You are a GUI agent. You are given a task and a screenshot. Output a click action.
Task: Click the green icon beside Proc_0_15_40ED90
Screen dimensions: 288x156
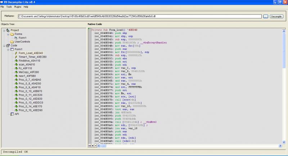16,110
